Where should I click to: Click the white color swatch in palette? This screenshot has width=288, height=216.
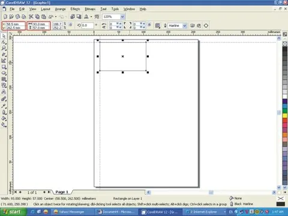click(285, 97)
